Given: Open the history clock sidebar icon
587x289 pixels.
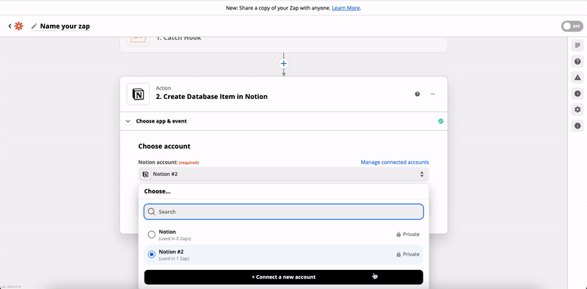Looking at the screenshot, I should (577, 94).
